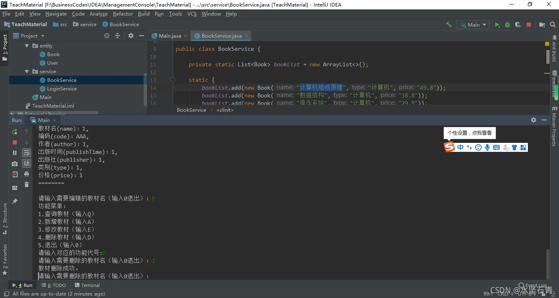The width and height of the screenshot is (559, 298).
Task: Collapse the service folder
Action: [x=27, y=72]
